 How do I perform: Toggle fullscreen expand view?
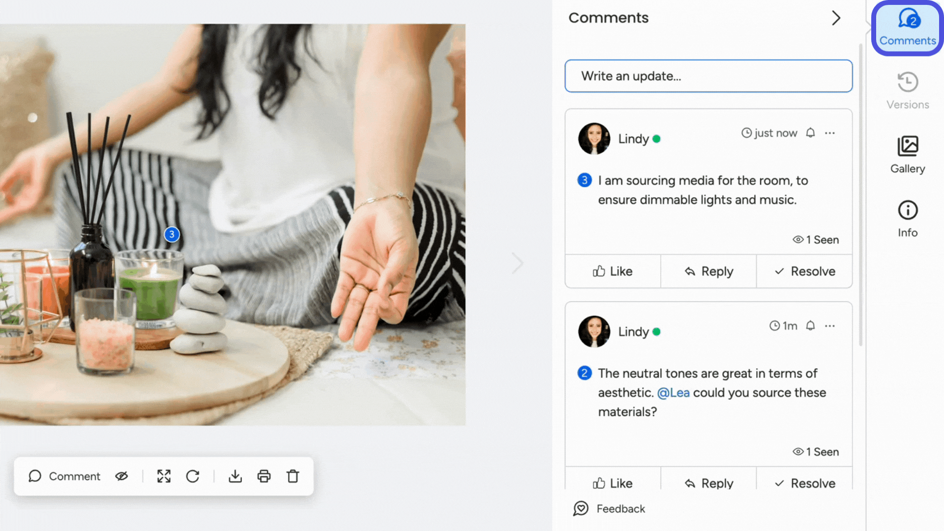click(x=163, y=476)
